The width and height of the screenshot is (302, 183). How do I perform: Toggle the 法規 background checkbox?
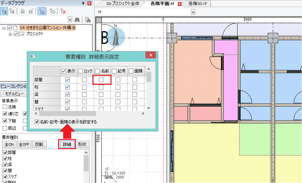(x=5, y=107)
